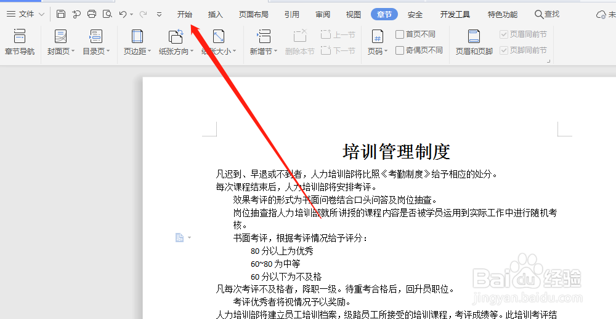Click the Save icon in quick toolbar

(x=61, y=14)
